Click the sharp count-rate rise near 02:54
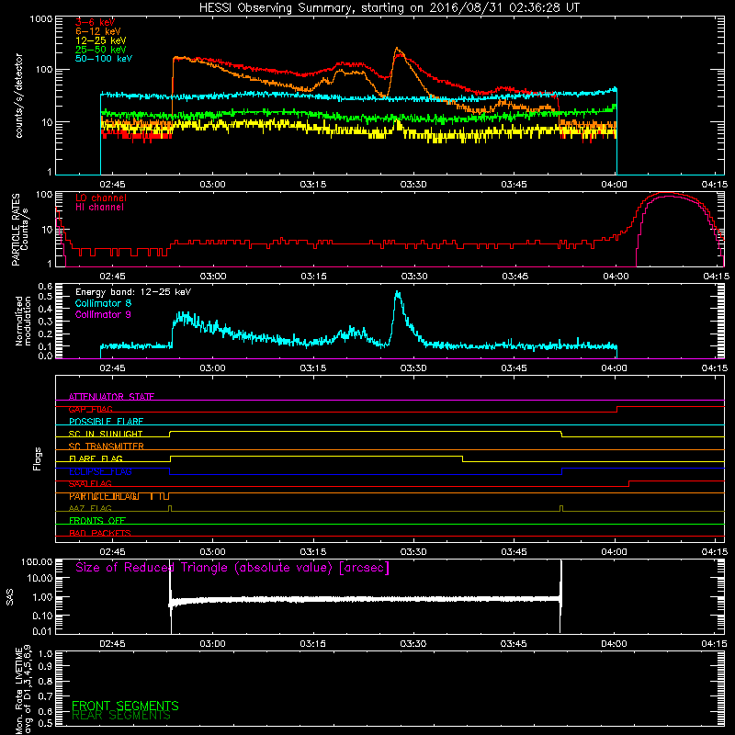The image size is (735, 735). (173, 85)
